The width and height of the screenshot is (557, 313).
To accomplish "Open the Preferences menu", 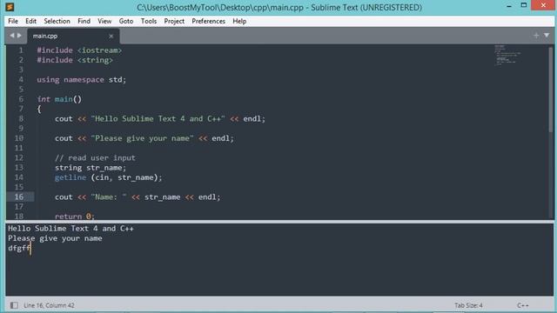I will [209, 21].
